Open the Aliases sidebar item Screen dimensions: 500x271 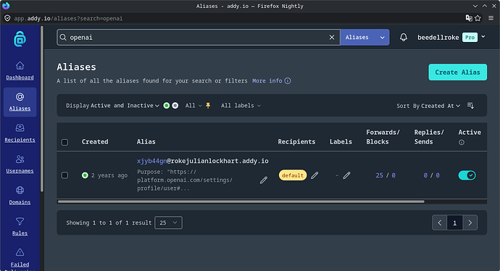[20, 102]
